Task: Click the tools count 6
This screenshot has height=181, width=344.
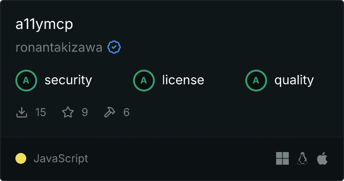Action: pyautogui.click(x=126, y=112)
